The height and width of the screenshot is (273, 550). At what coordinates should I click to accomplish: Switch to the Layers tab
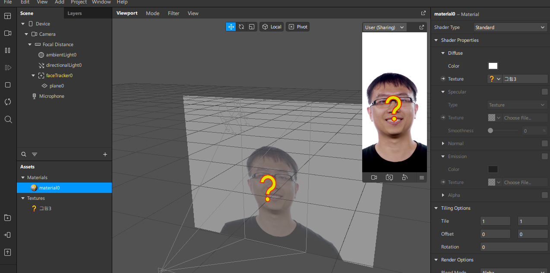click(75, 13)
